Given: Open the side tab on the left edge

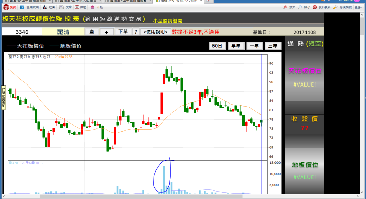Looking at the screenshot, I should point(3,98).
